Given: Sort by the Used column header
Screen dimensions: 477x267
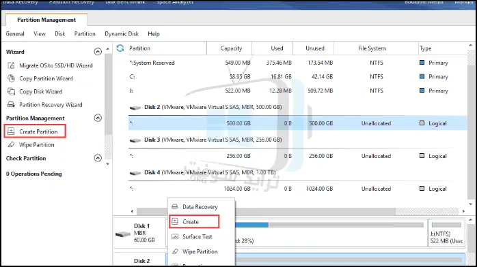Looking at the screenshot, I should click(x=273, y=48).
